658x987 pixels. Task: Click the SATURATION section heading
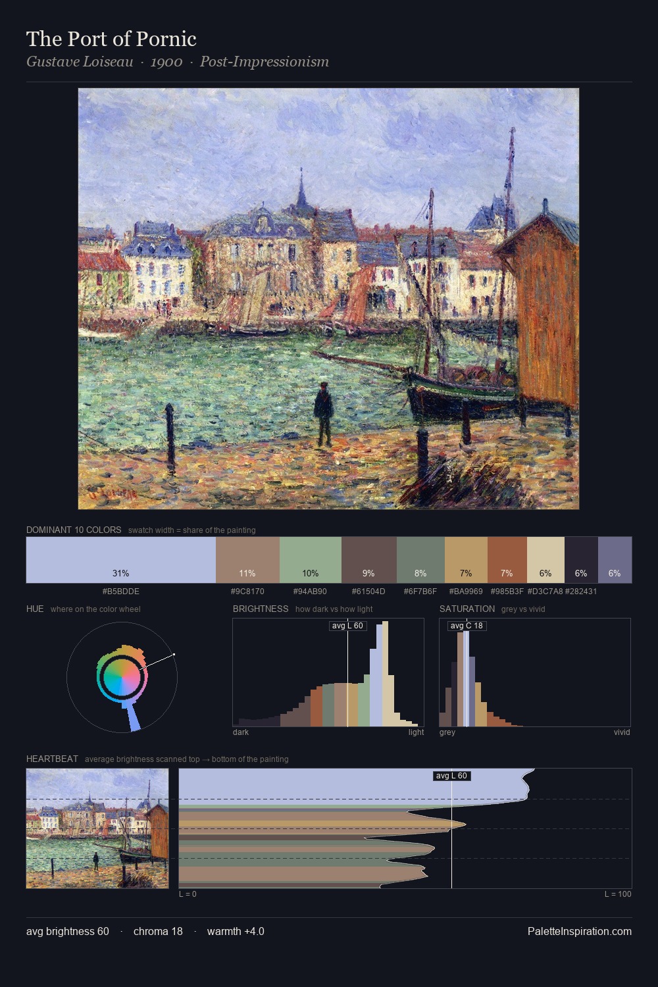pos(467,609)
